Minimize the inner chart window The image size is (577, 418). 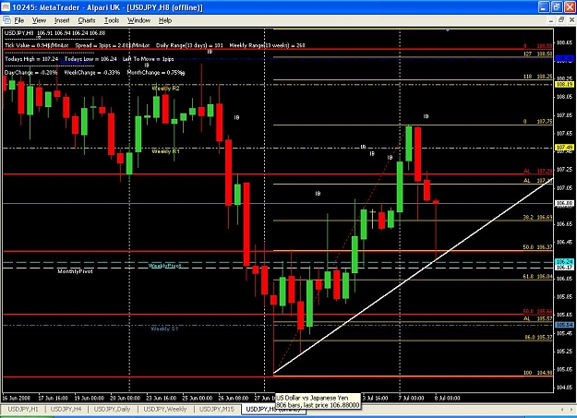coord(551,20)
